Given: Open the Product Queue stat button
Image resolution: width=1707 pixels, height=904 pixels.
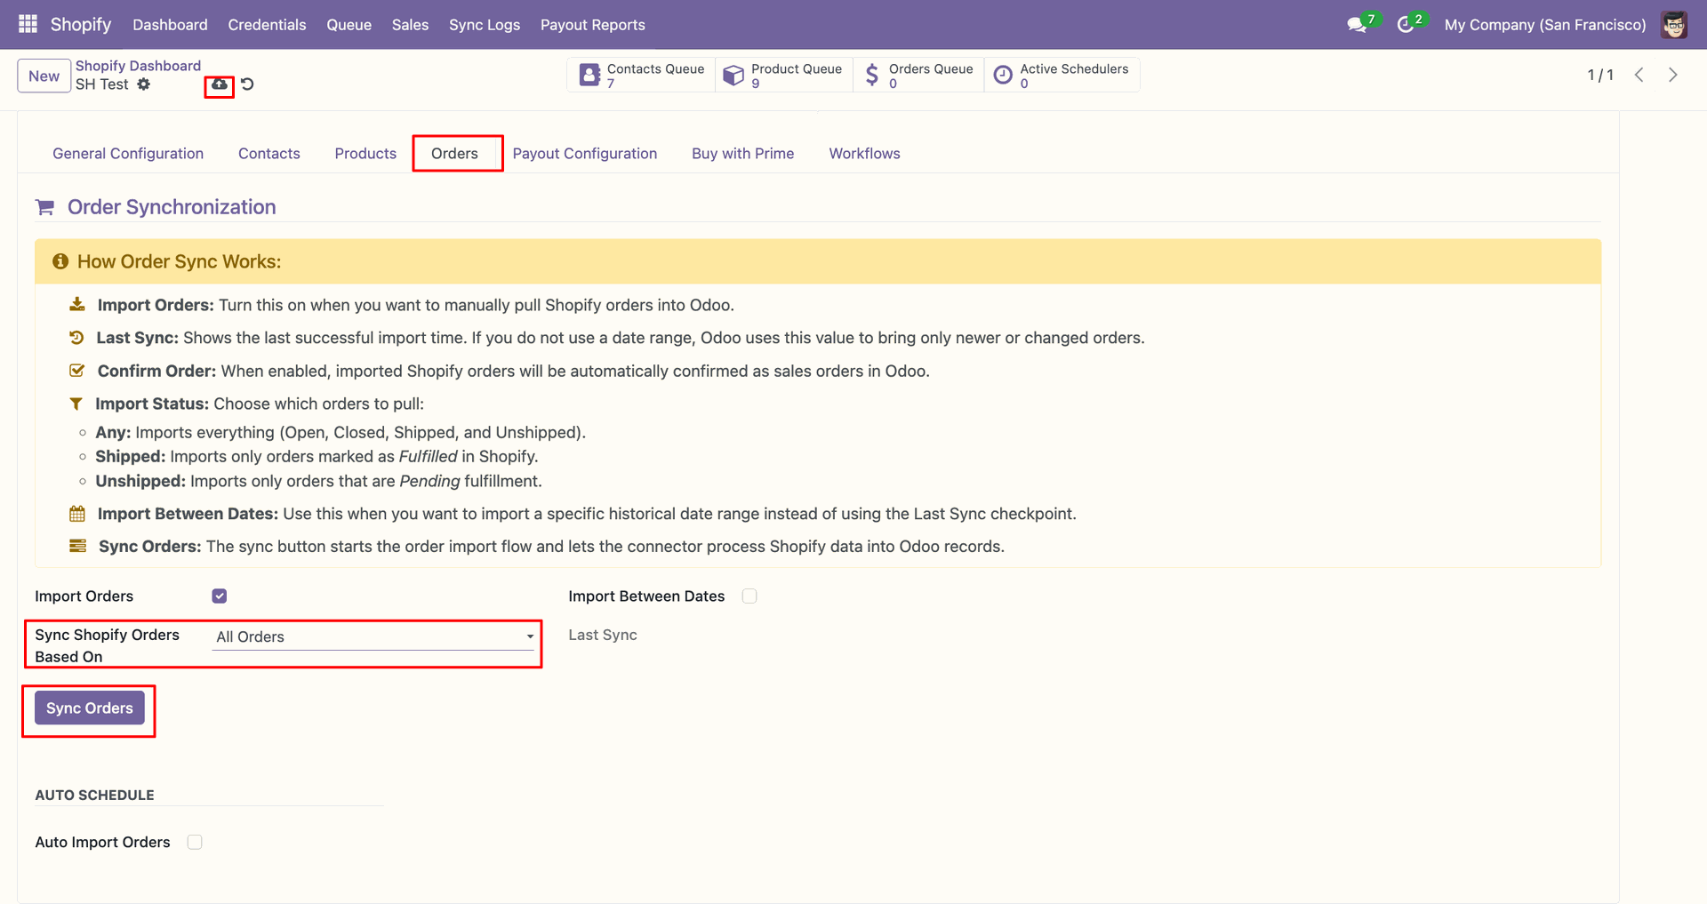Looking at the screenshot, I should click(x=783, y=76).
